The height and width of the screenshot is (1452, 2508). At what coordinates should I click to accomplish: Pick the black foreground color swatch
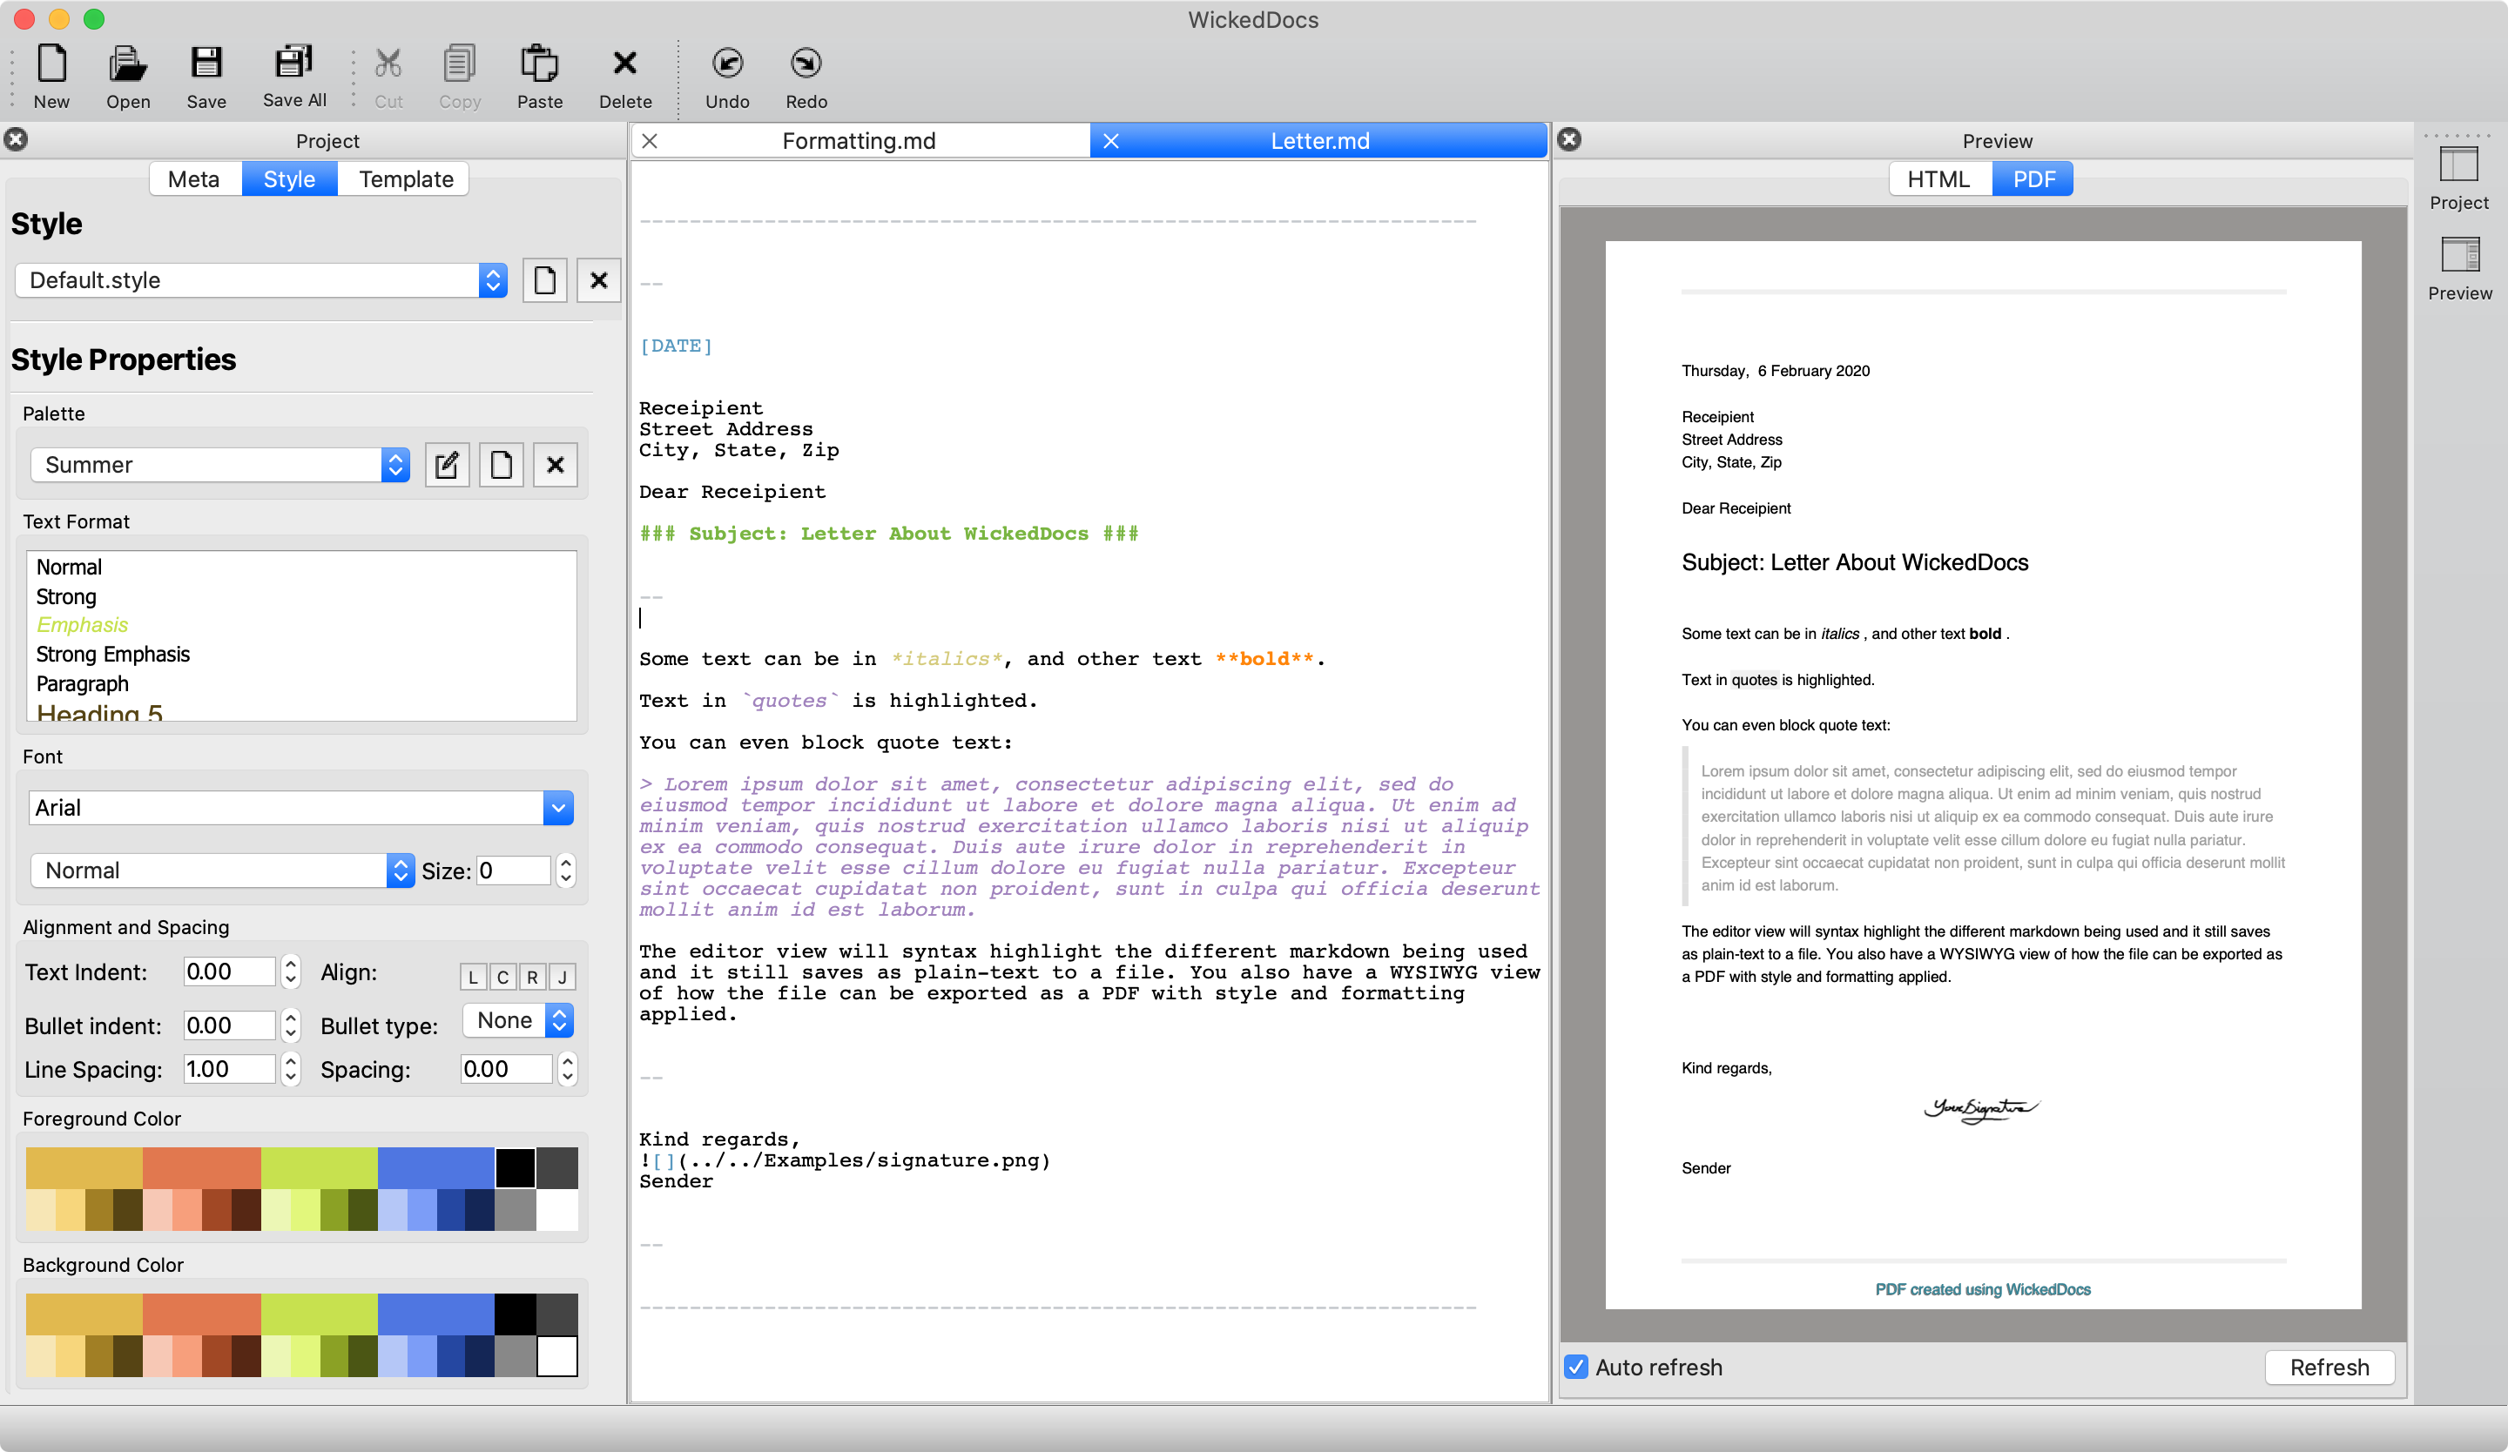[x=515, y=1167]
